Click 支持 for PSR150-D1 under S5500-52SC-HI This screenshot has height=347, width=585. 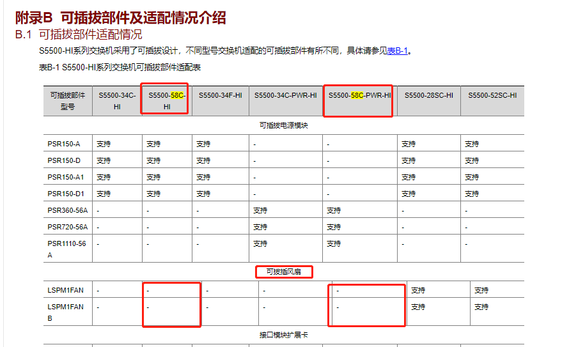[x=472, y=194]
